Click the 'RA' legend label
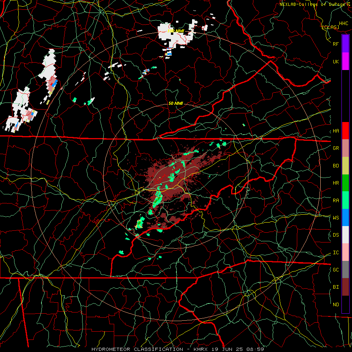The image size is (352, 352). [336, 201]
